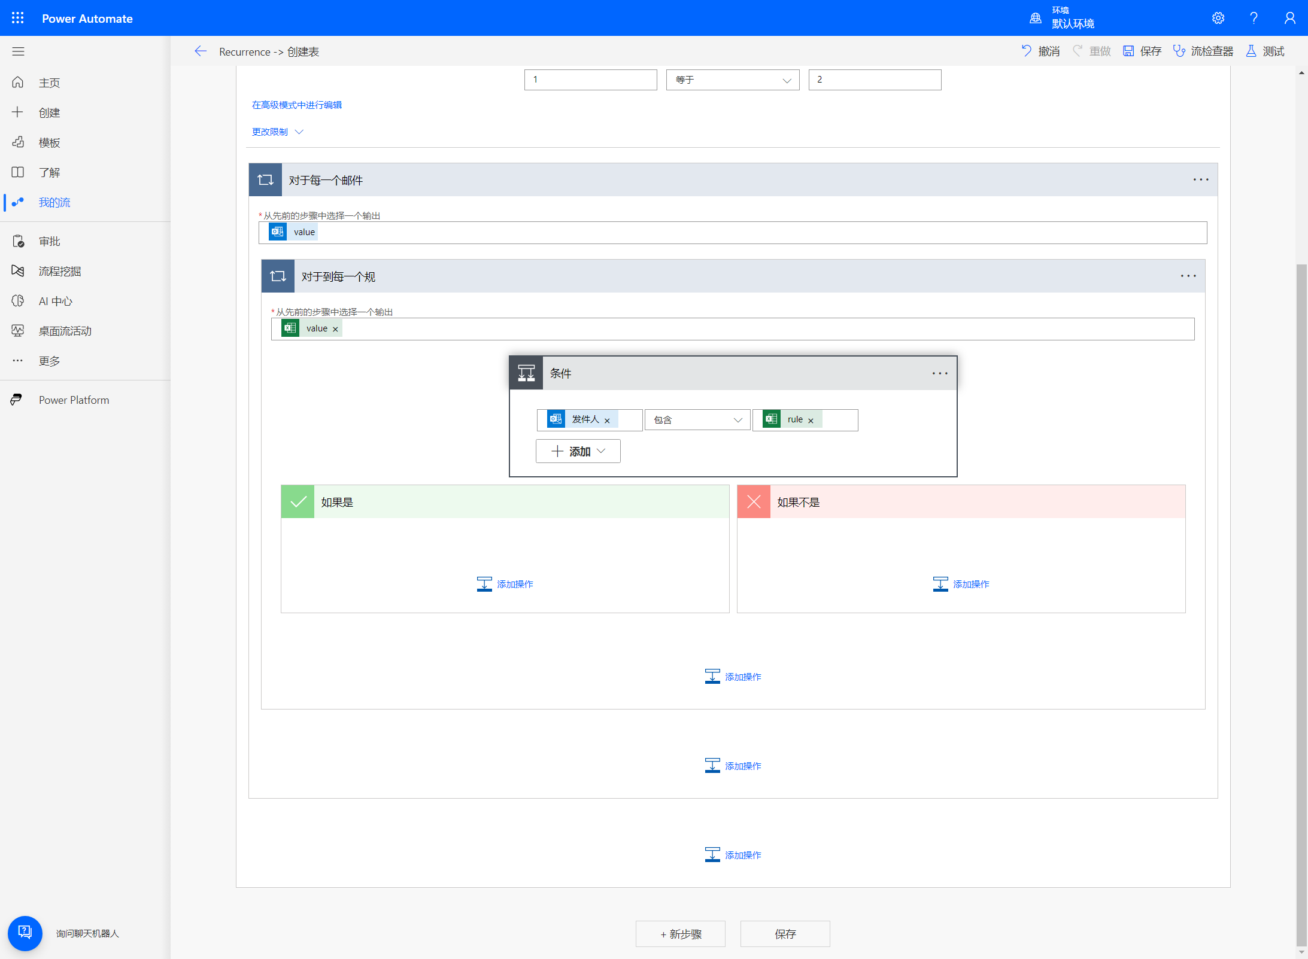Collapse the left navigation hamburger menu
This screenshot has height=959, width=1308.
pos(18,51)
